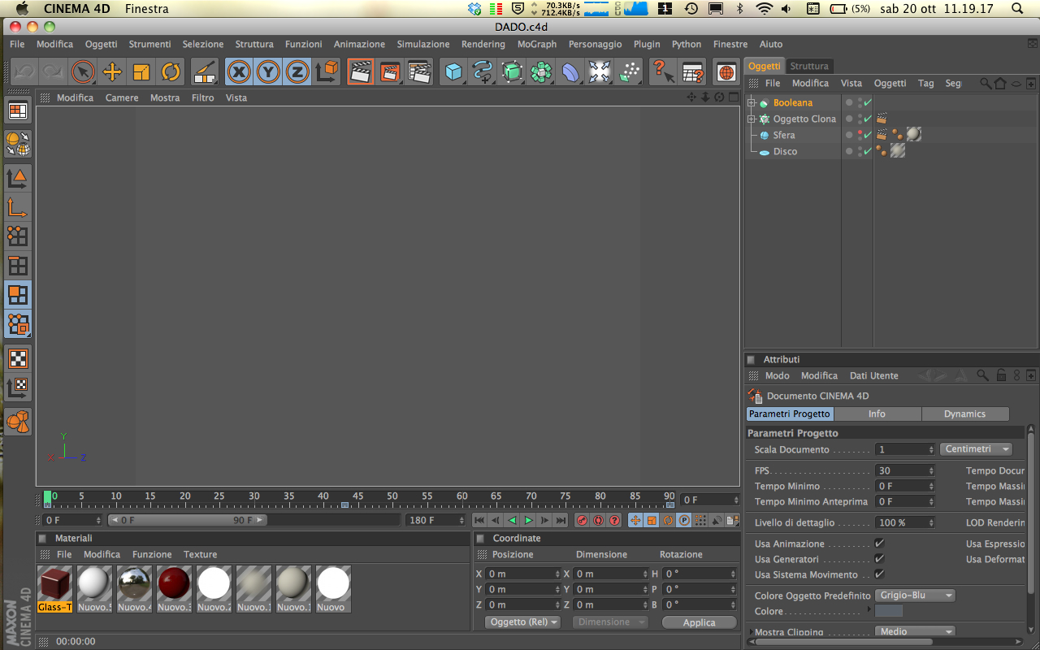The height and width of the screenshot is (650, 1040).
Task: Click the Sfera object name
Action: tap(784, 135)
